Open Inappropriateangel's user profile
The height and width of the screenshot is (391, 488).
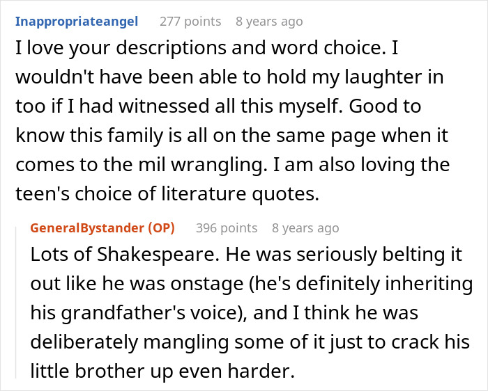tap(76, 22)
